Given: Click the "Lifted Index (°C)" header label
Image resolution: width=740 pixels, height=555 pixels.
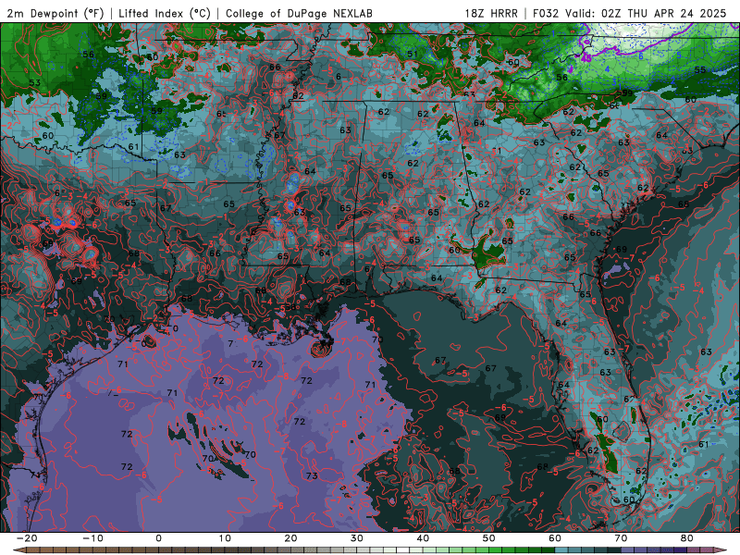Looking at the screenshot, I should pos(165,13).
